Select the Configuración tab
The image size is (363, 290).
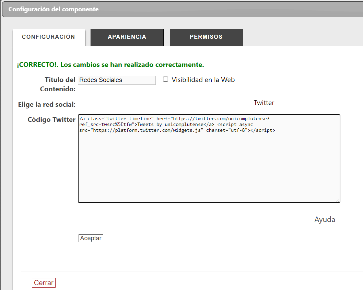tap(48, 37)
